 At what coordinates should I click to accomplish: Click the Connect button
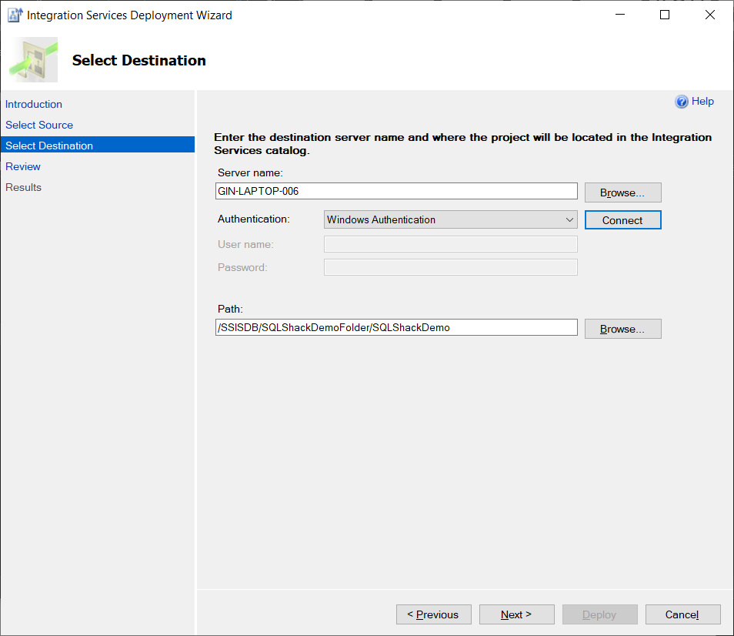click(x=622, y=220)
